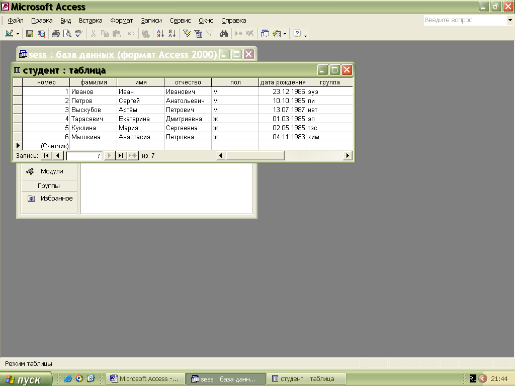Click the Модули item in database window
The image size is (515, 386).
point(49,171)
